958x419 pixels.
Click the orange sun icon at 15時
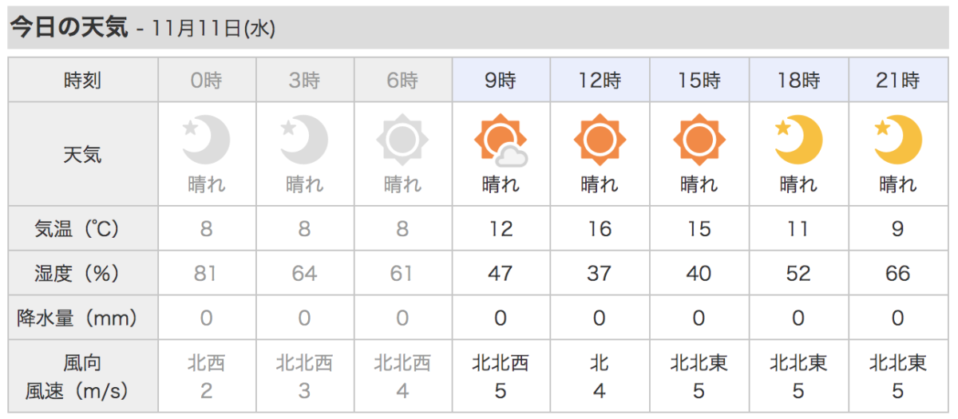pos(699,140)
